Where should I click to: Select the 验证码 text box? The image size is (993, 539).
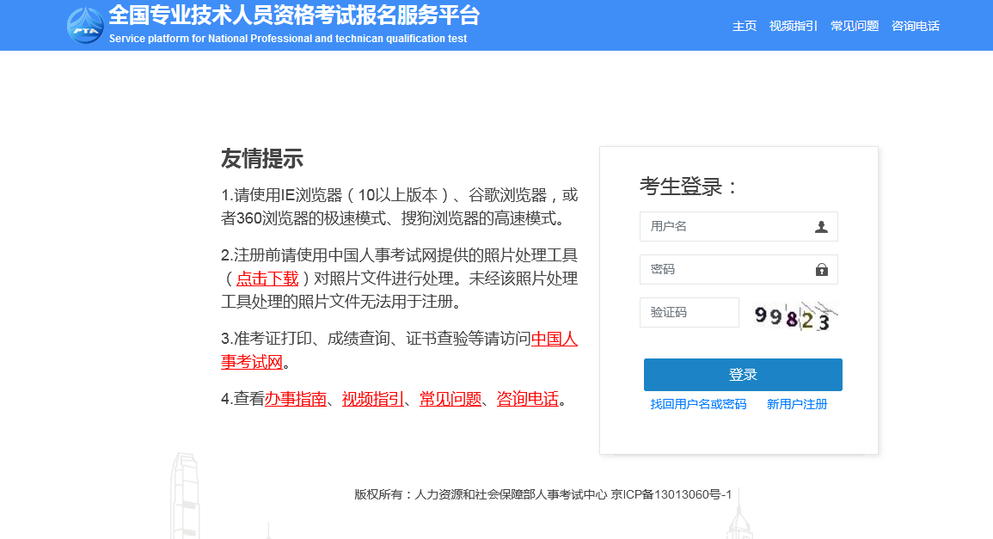(689, 313)
